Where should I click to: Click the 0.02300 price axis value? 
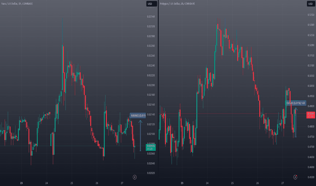pos(151,37)
